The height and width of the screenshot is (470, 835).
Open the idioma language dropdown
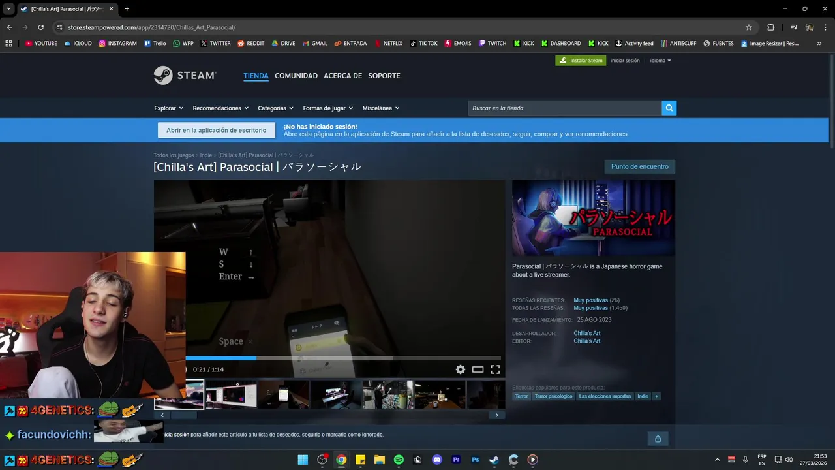[660, 61]
